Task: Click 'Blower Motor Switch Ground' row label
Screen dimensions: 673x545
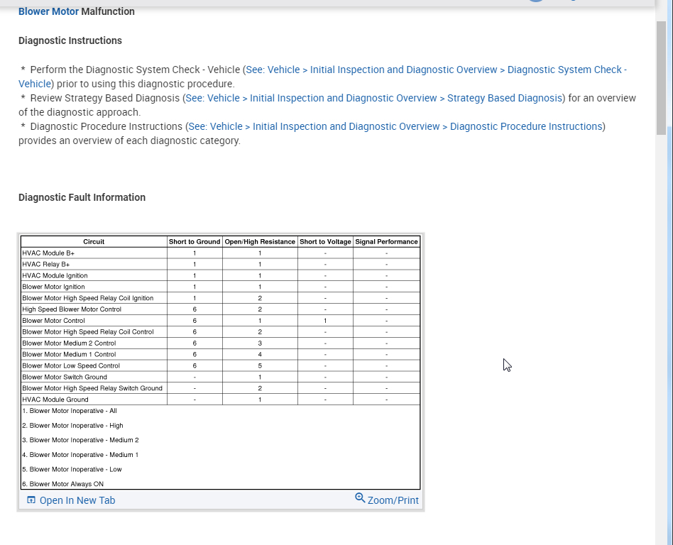Action: (x=65, y=377)
